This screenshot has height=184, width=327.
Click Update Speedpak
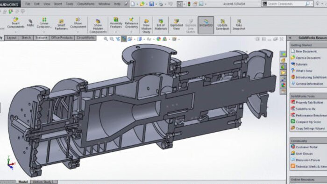(222, 25)
